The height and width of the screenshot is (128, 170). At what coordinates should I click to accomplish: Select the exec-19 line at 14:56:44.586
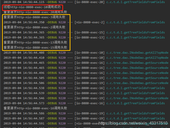click(84, 113)
